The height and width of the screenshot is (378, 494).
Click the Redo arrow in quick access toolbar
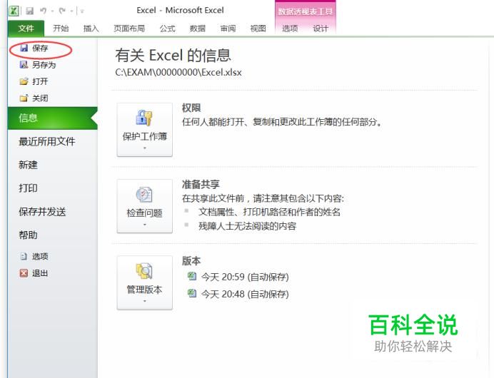[x=62, y=11]
